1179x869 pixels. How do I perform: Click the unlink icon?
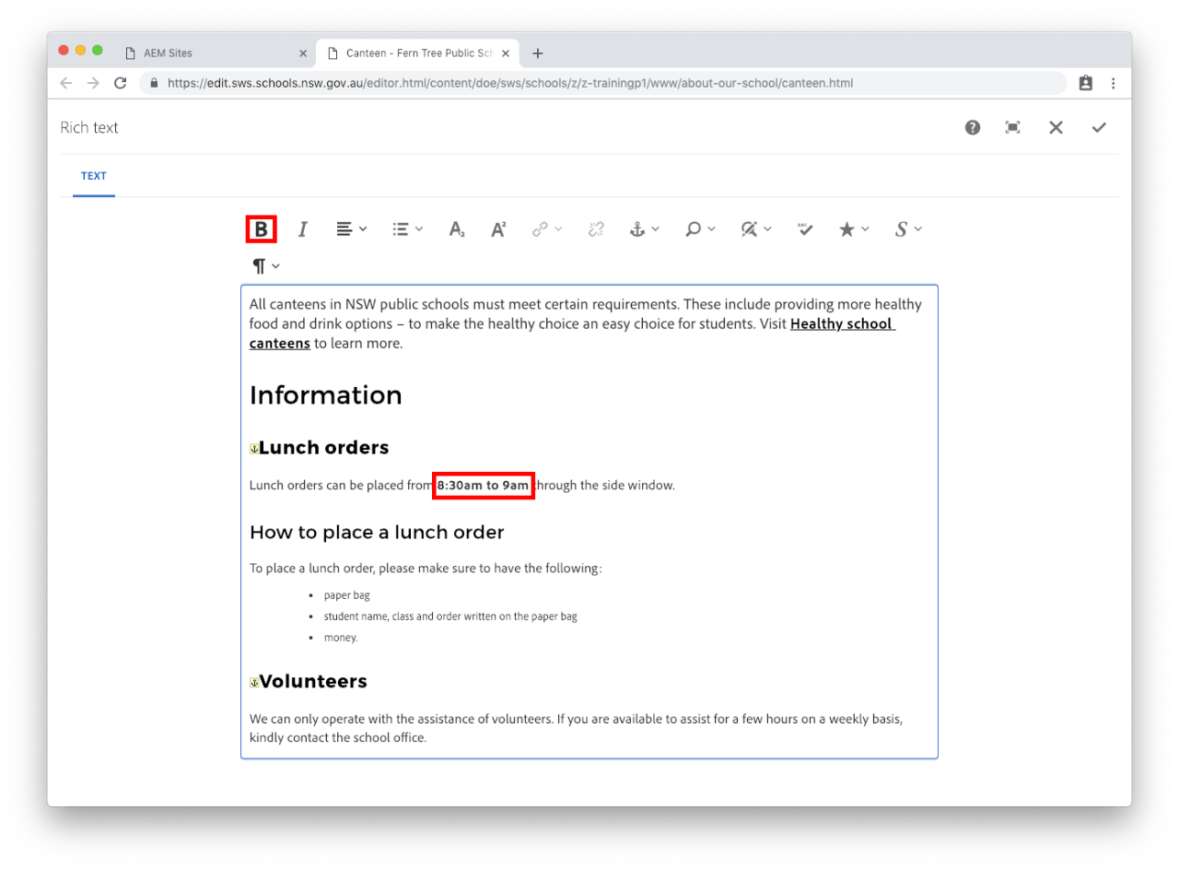click(596, 229)
